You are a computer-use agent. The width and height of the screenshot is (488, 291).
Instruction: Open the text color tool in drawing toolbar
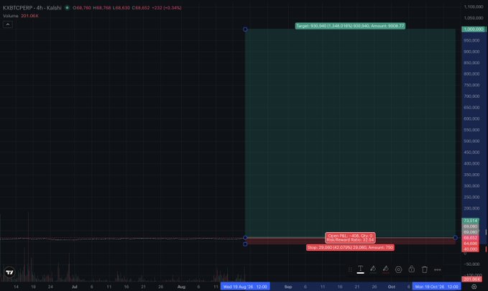360,269
